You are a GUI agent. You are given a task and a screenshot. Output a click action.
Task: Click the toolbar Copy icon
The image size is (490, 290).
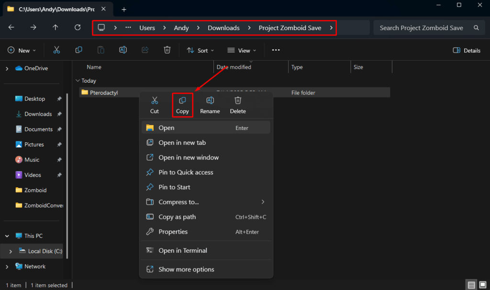click(79, 50)
